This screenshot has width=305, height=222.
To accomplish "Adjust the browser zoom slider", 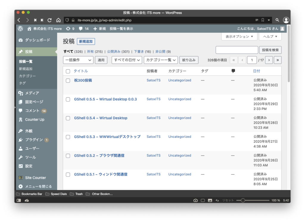I will [243, 200].
